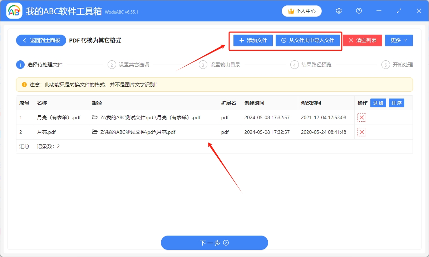The width and height of the screenshot is (429, 257).
Task: Open folder icon for 月亮（有表单）.pdf path
Action: pyautogui.click(x=95, y=117)
